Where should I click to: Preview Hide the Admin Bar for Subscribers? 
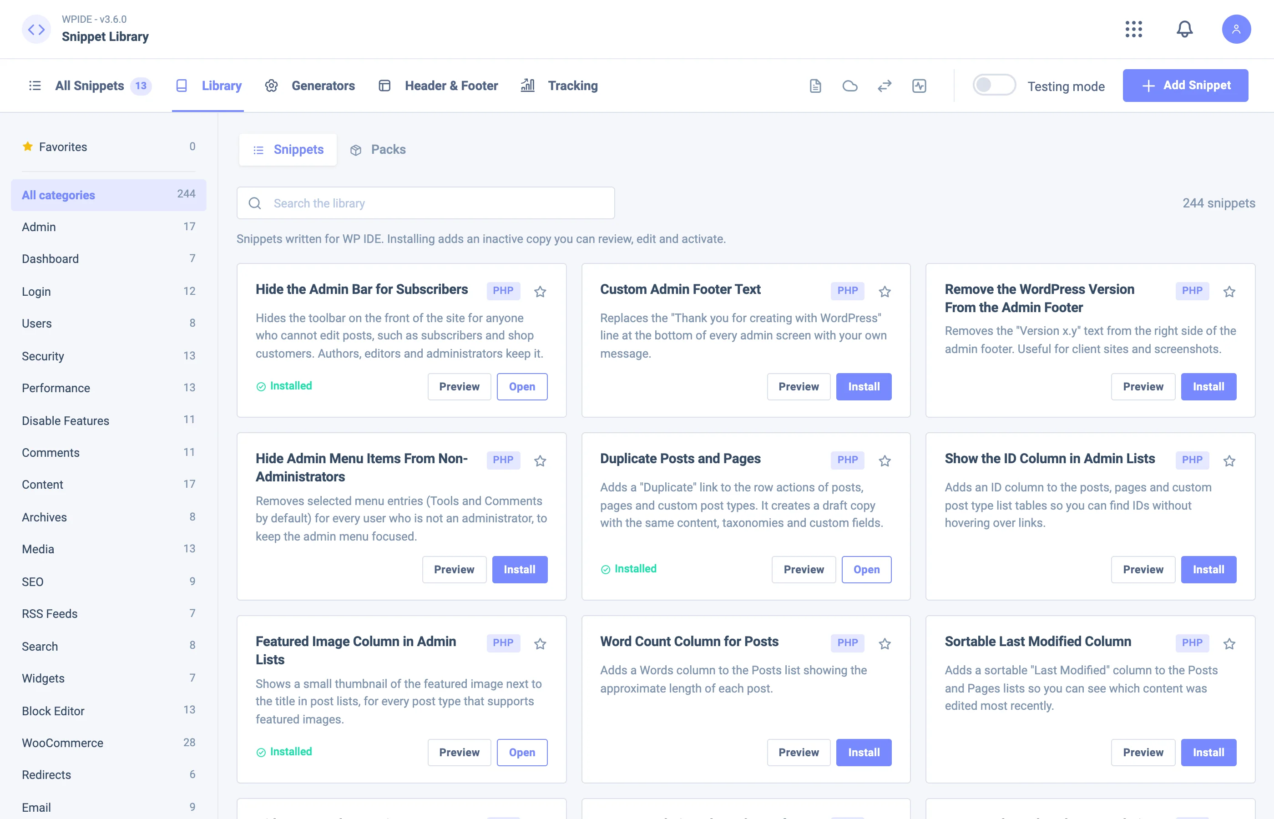click(459, 387)
